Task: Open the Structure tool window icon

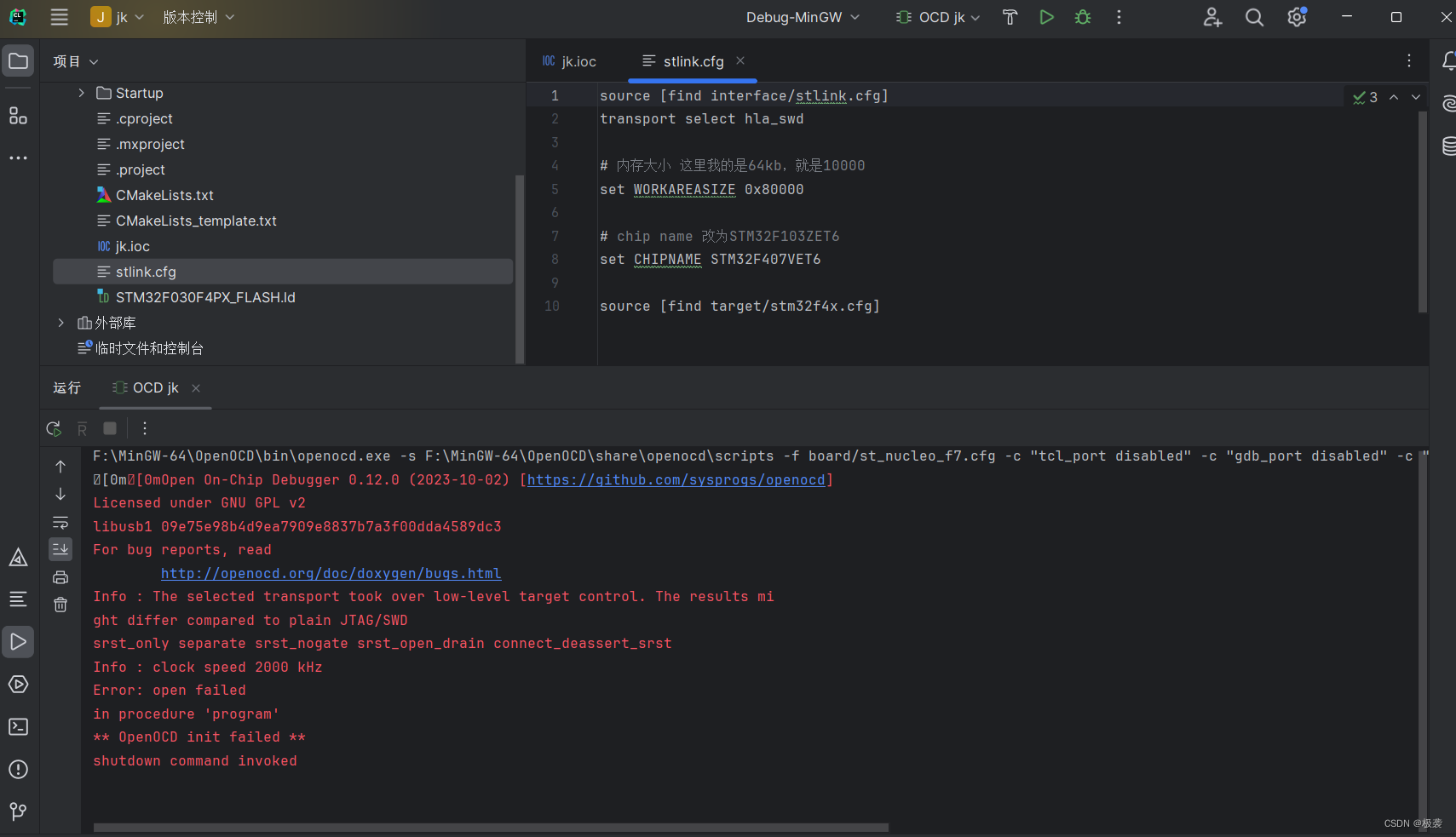Action: 18,116
